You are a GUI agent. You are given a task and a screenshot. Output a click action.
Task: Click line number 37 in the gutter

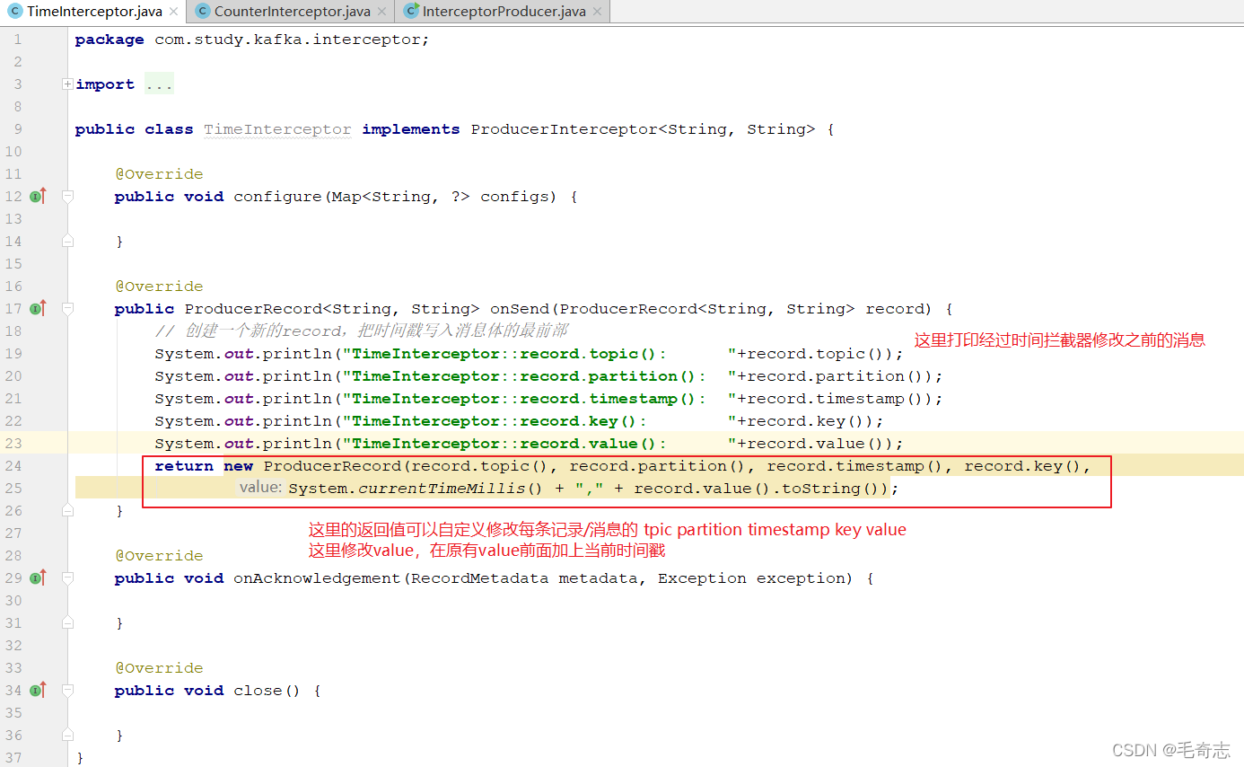pyautogui.click(x=13, y=757)
